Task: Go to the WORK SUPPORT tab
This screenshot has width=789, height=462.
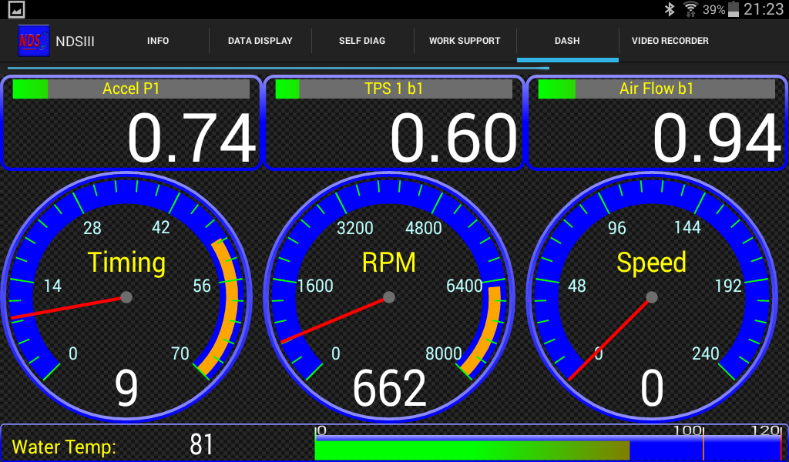Action: 465,41
